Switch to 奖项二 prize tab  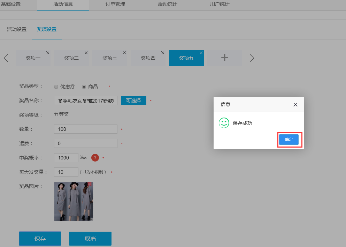[71, 58]
